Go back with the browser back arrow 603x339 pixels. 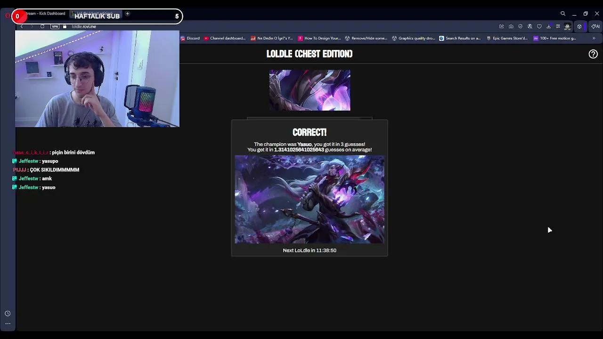(22, 26)
